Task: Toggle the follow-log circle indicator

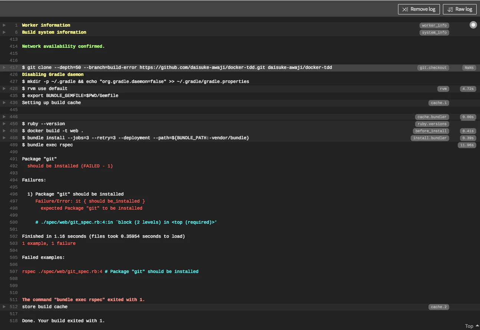Action: pos(473,25)
